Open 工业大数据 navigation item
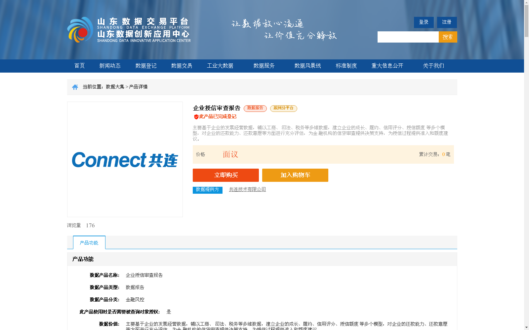529x330 pixels. coord(220,66)
